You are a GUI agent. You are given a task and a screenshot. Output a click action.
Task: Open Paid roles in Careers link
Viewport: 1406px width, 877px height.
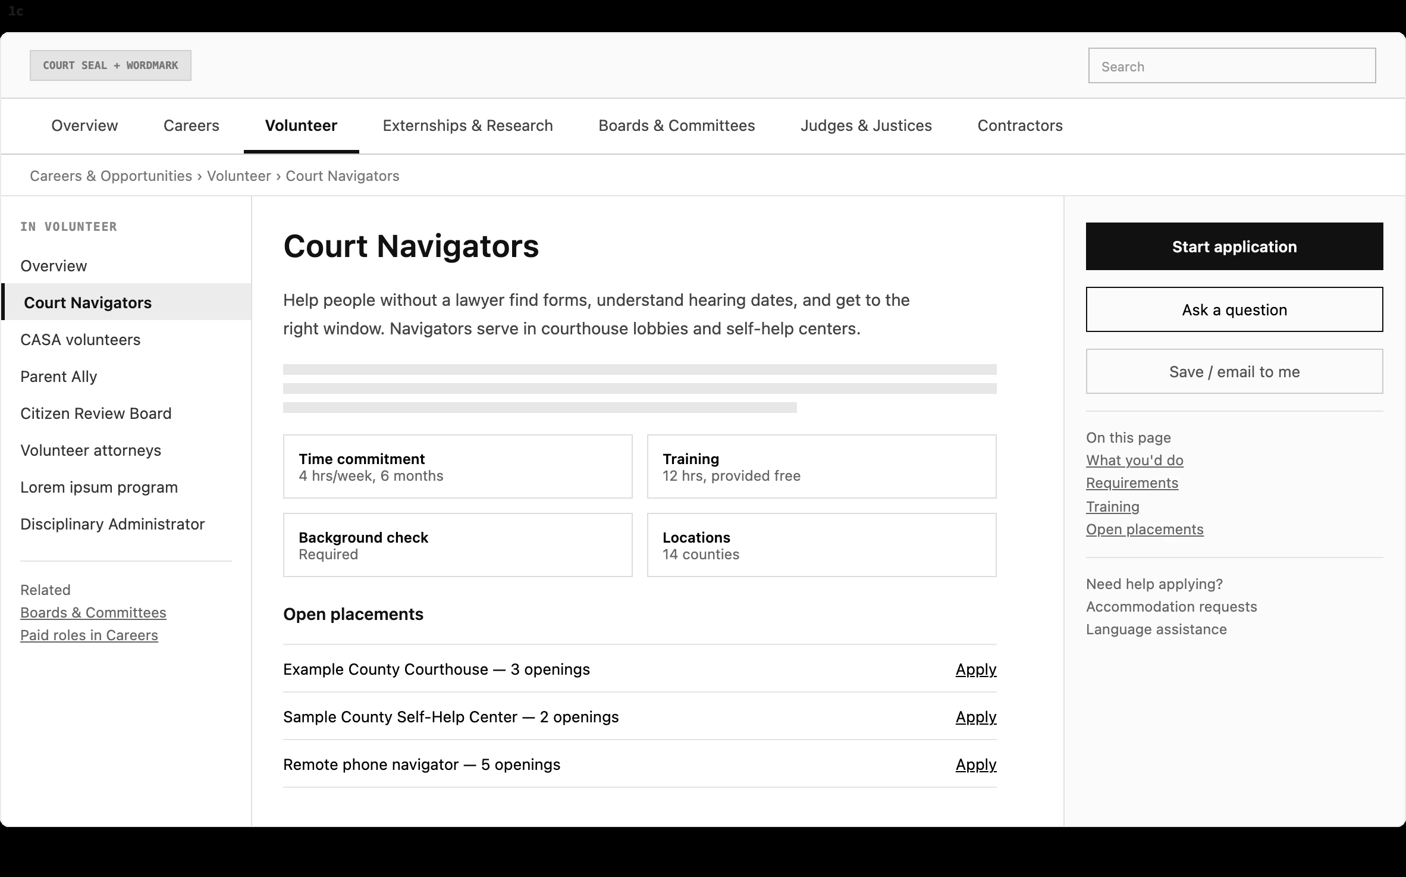89,635
